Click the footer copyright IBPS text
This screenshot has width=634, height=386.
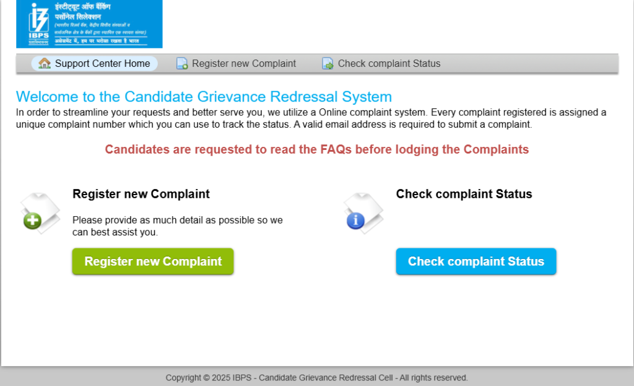click(316, 377)
